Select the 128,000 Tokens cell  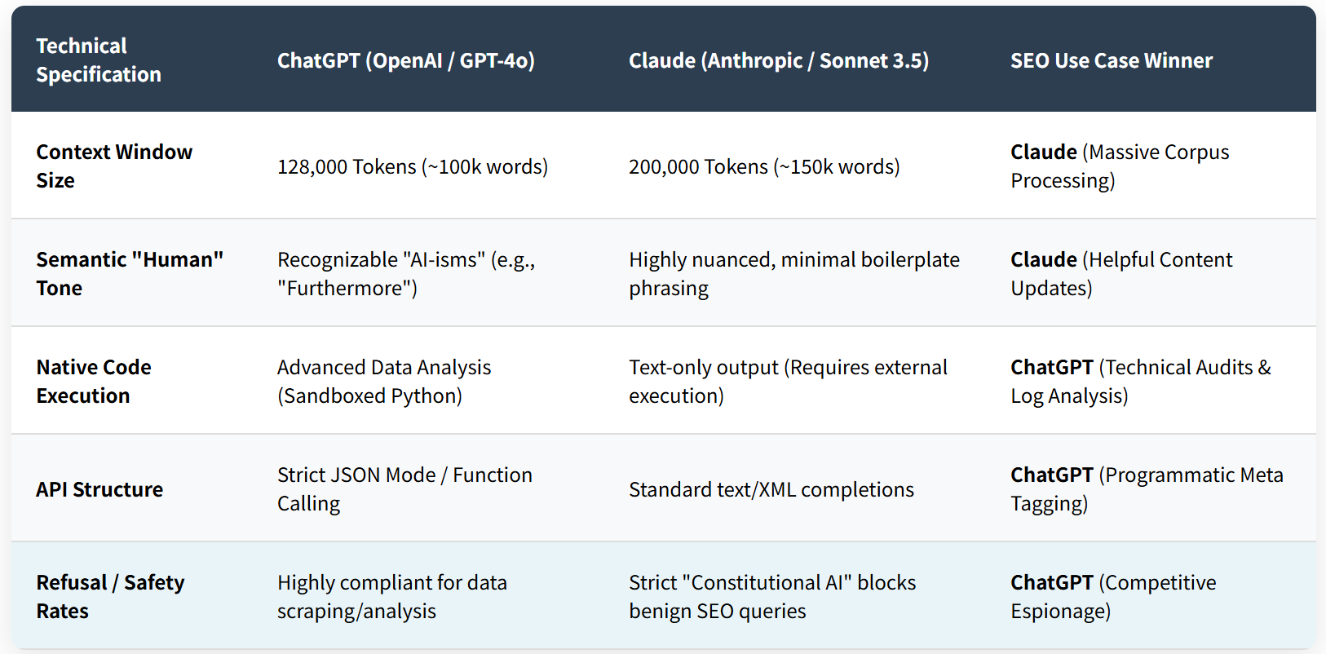[x=413, y=166]
